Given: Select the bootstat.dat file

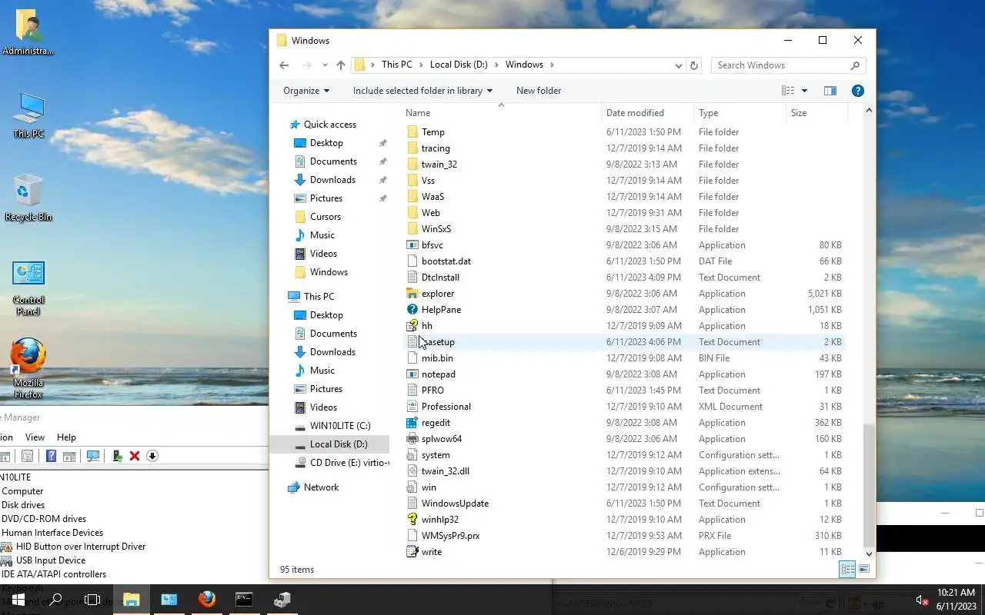Looking at the screenshot, I should [x=446, y=261].
